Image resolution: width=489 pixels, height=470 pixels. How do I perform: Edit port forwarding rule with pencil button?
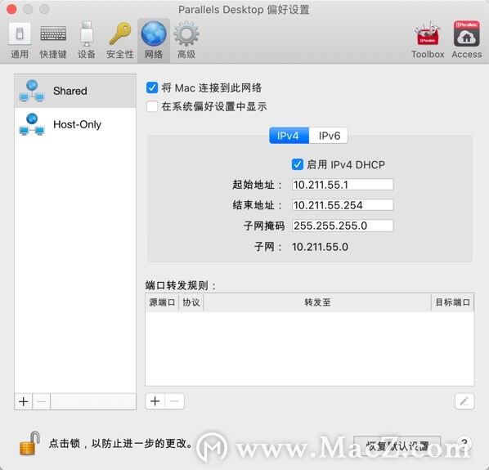[464, 401]
